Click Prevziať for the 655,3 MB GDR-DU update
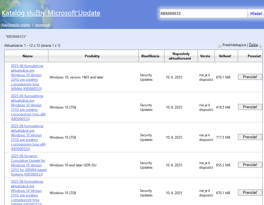Screen dimensions: 264x205 (250, 165)
